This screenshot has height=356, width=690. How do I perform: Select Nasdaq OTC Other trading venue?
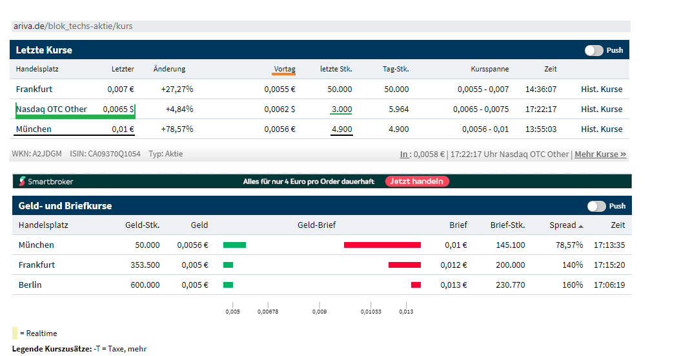pyautogui.click(x=52, y=109)
